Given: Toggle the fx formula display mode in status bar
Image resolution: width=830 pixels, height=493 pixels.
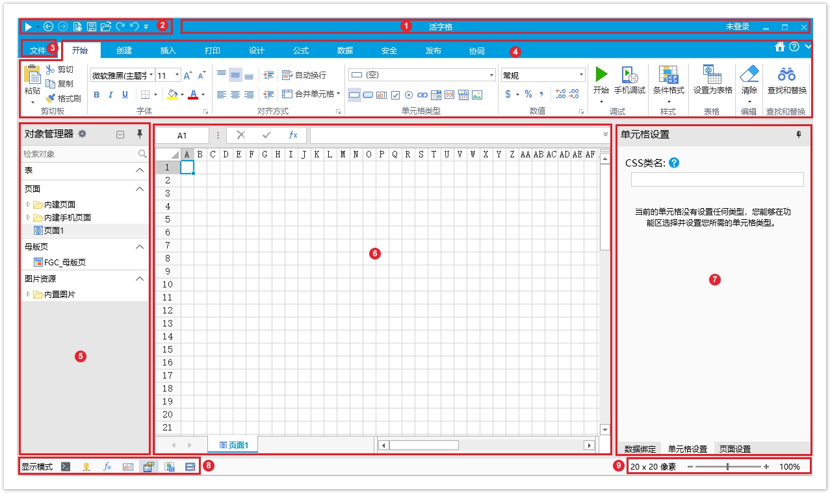Looking at the screenshot, I should (107, 467).
